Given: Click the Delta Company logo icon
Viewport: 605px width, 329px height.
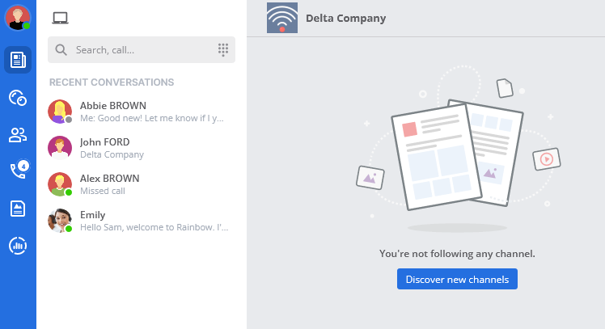Looking at the screenshot, I should (282, 18).
